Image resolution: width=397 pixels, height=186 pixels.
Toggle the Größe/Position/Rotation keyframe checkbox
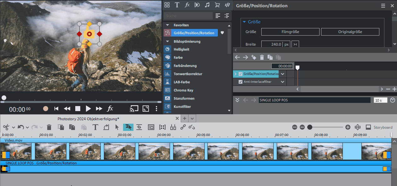[241, 74]
